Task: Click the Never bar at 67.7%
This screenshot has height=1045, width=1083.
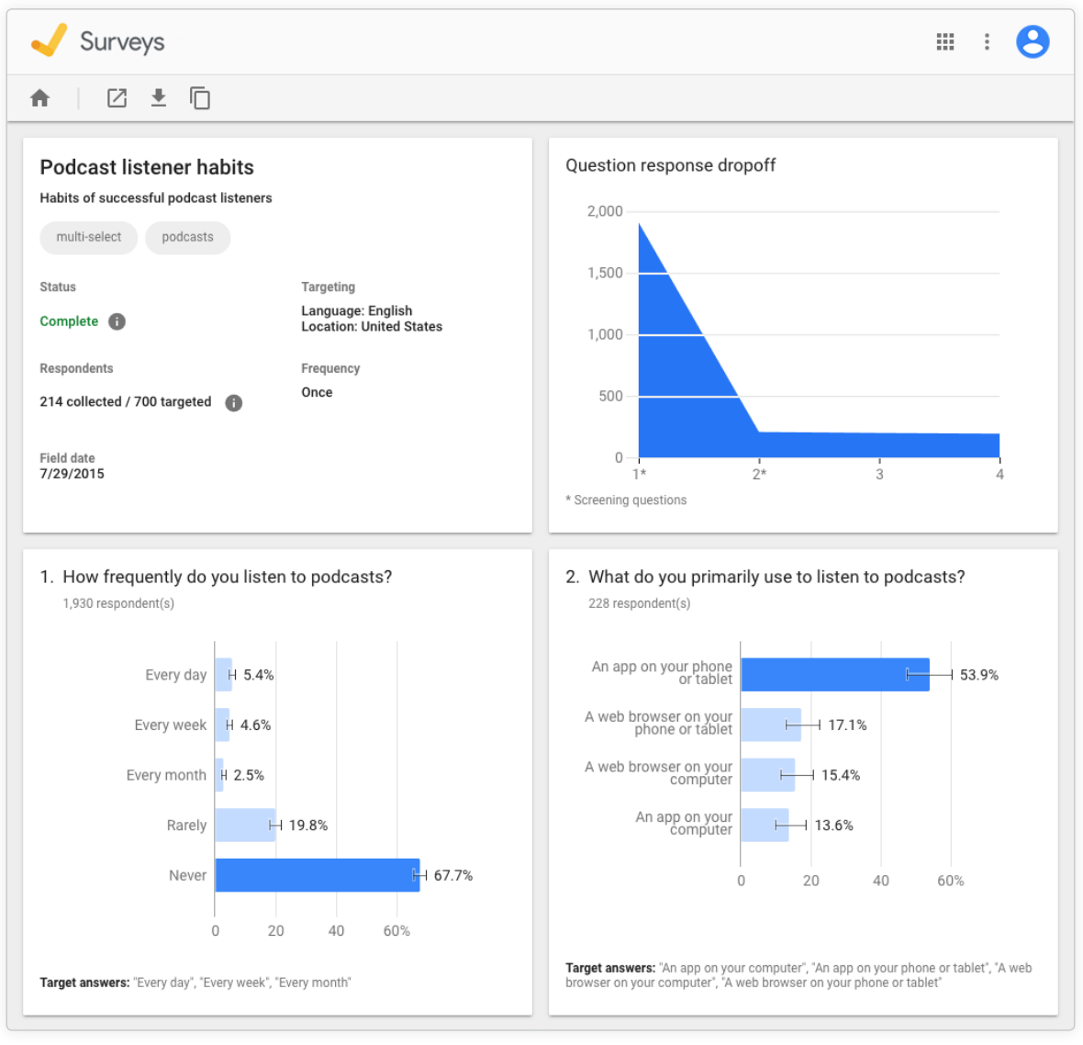Action: (317, 876)
